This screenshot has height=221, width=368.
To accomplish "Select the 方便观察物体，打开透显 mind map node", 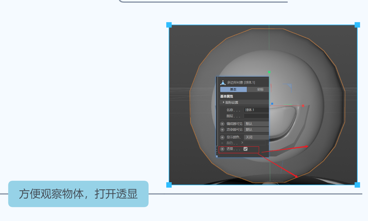I will point(78,194).
